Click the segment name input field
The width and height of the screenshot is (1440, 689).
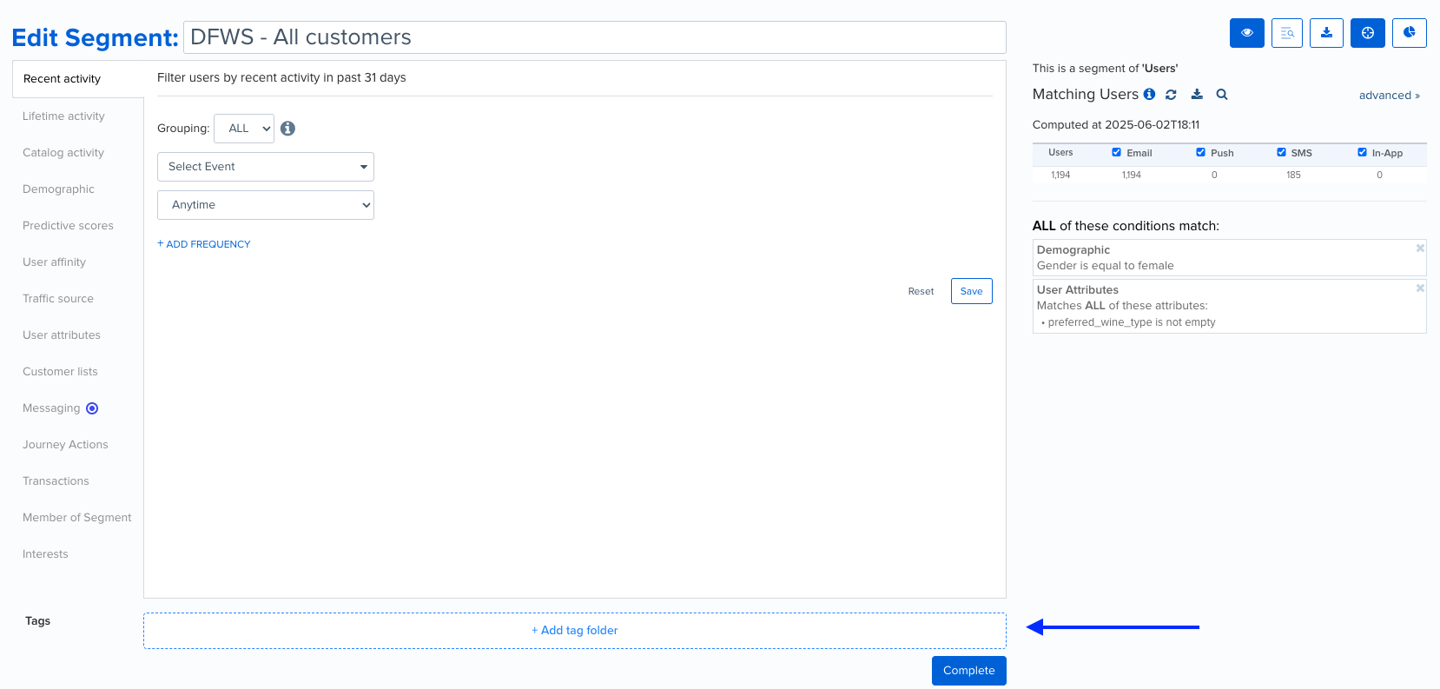tap(595, 37)
